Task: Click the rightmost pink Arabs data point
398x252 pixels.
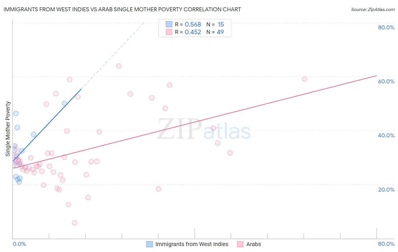Action: click(x=305, y=79)
